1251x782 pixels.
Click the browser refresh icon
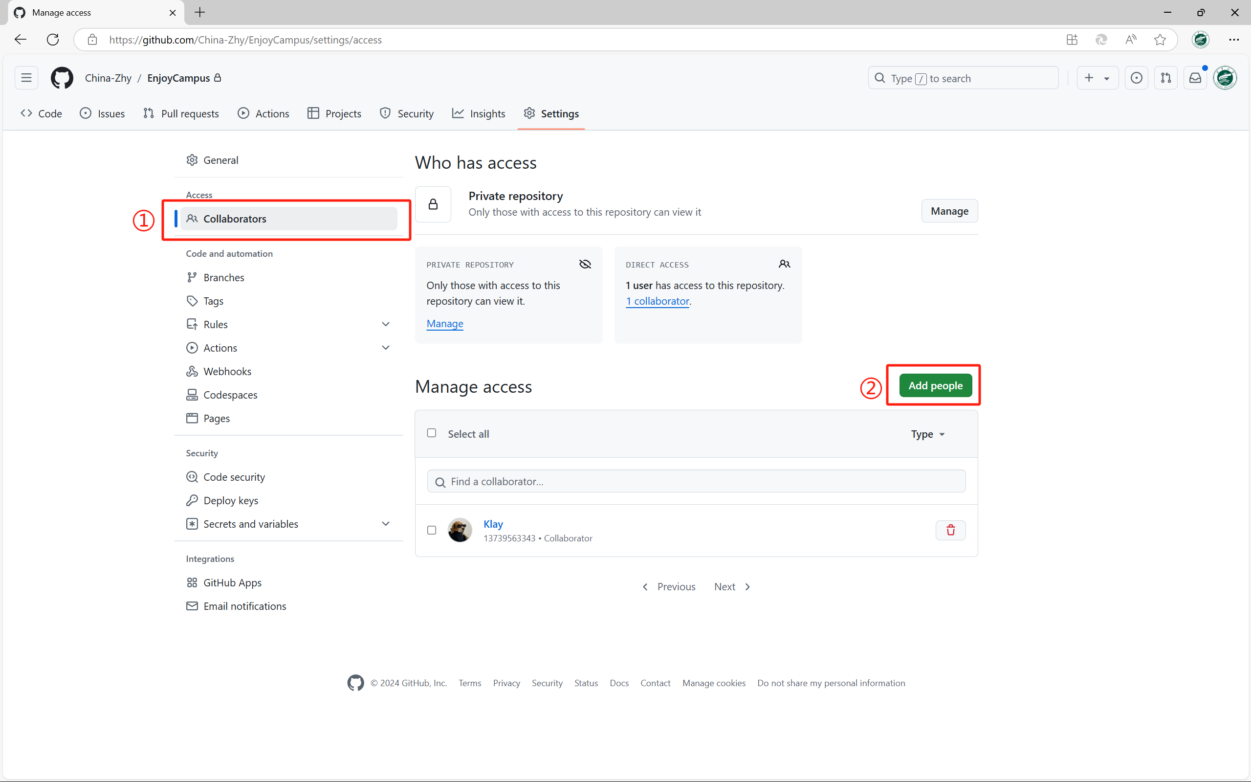[x=53, y=40]
